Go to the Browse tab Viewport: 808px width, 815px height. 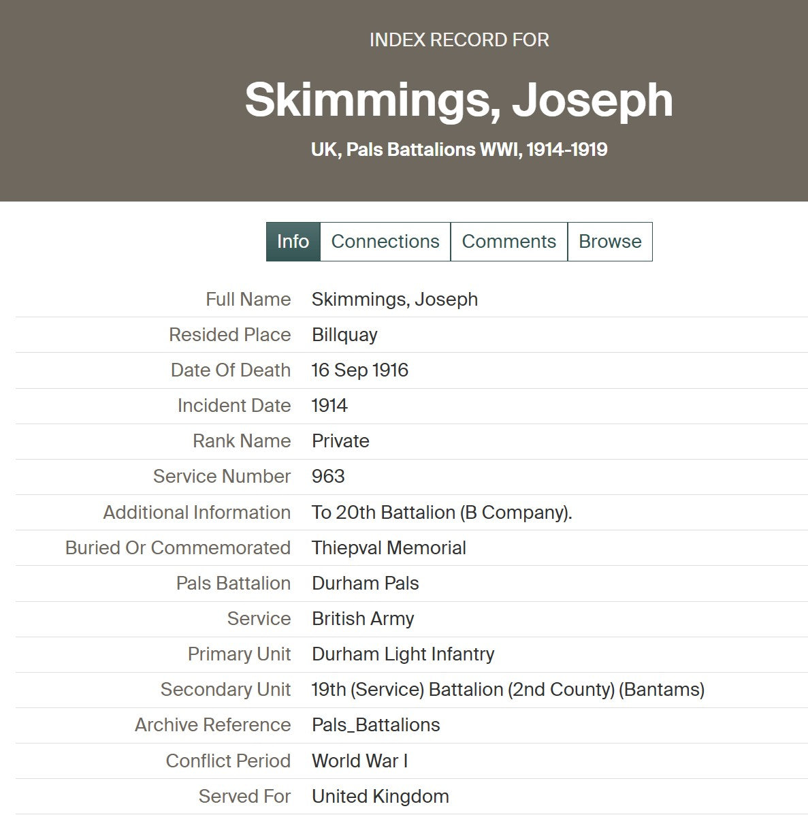[610, 242]
